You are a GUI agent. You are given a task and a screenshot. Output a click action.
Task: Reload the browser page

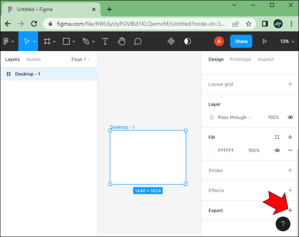click(x=34, y=24)
